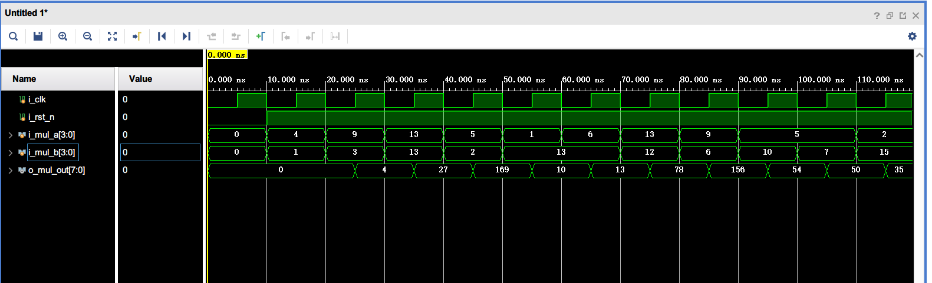932x283 pixels.
Task: Add a new marker
Action: (261, 36)
